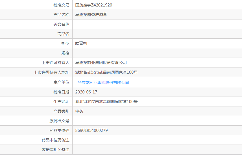Click the 原批准文号 row label

(59, 121)
